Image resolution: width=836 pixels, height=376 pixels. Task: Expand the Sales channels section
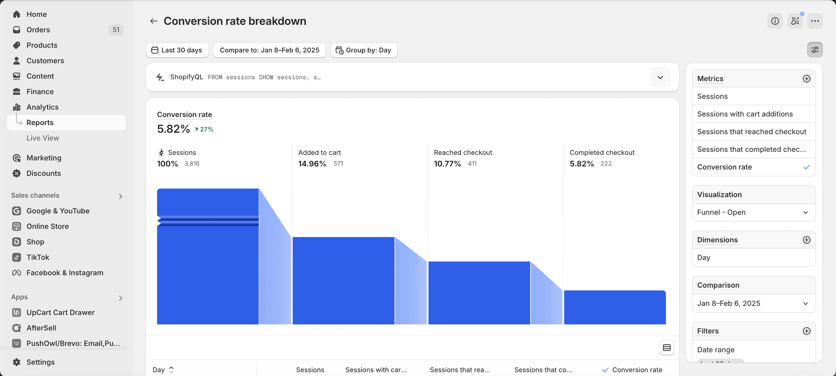pos(121,196)
